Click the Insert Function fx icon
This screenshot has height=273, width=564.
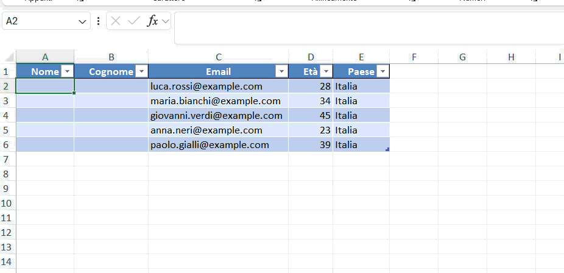click(152, 21)
